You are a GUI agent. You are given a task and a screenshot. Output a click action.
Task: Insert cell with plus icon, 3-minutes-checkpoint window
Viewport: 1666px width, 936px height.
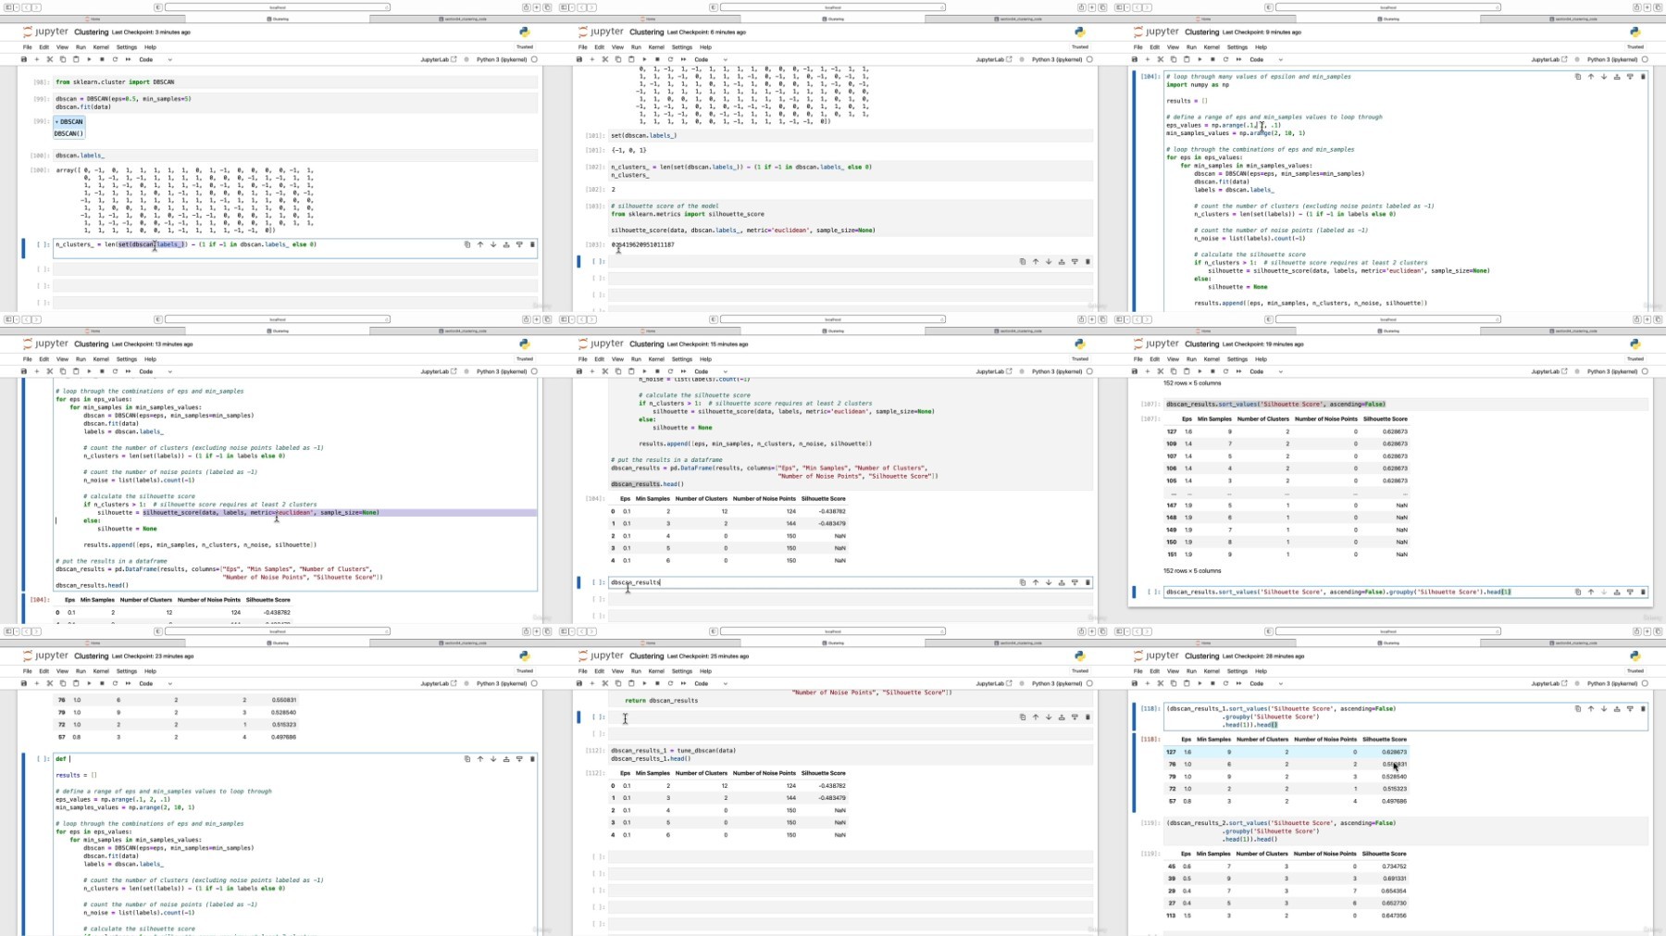point(37,59)
